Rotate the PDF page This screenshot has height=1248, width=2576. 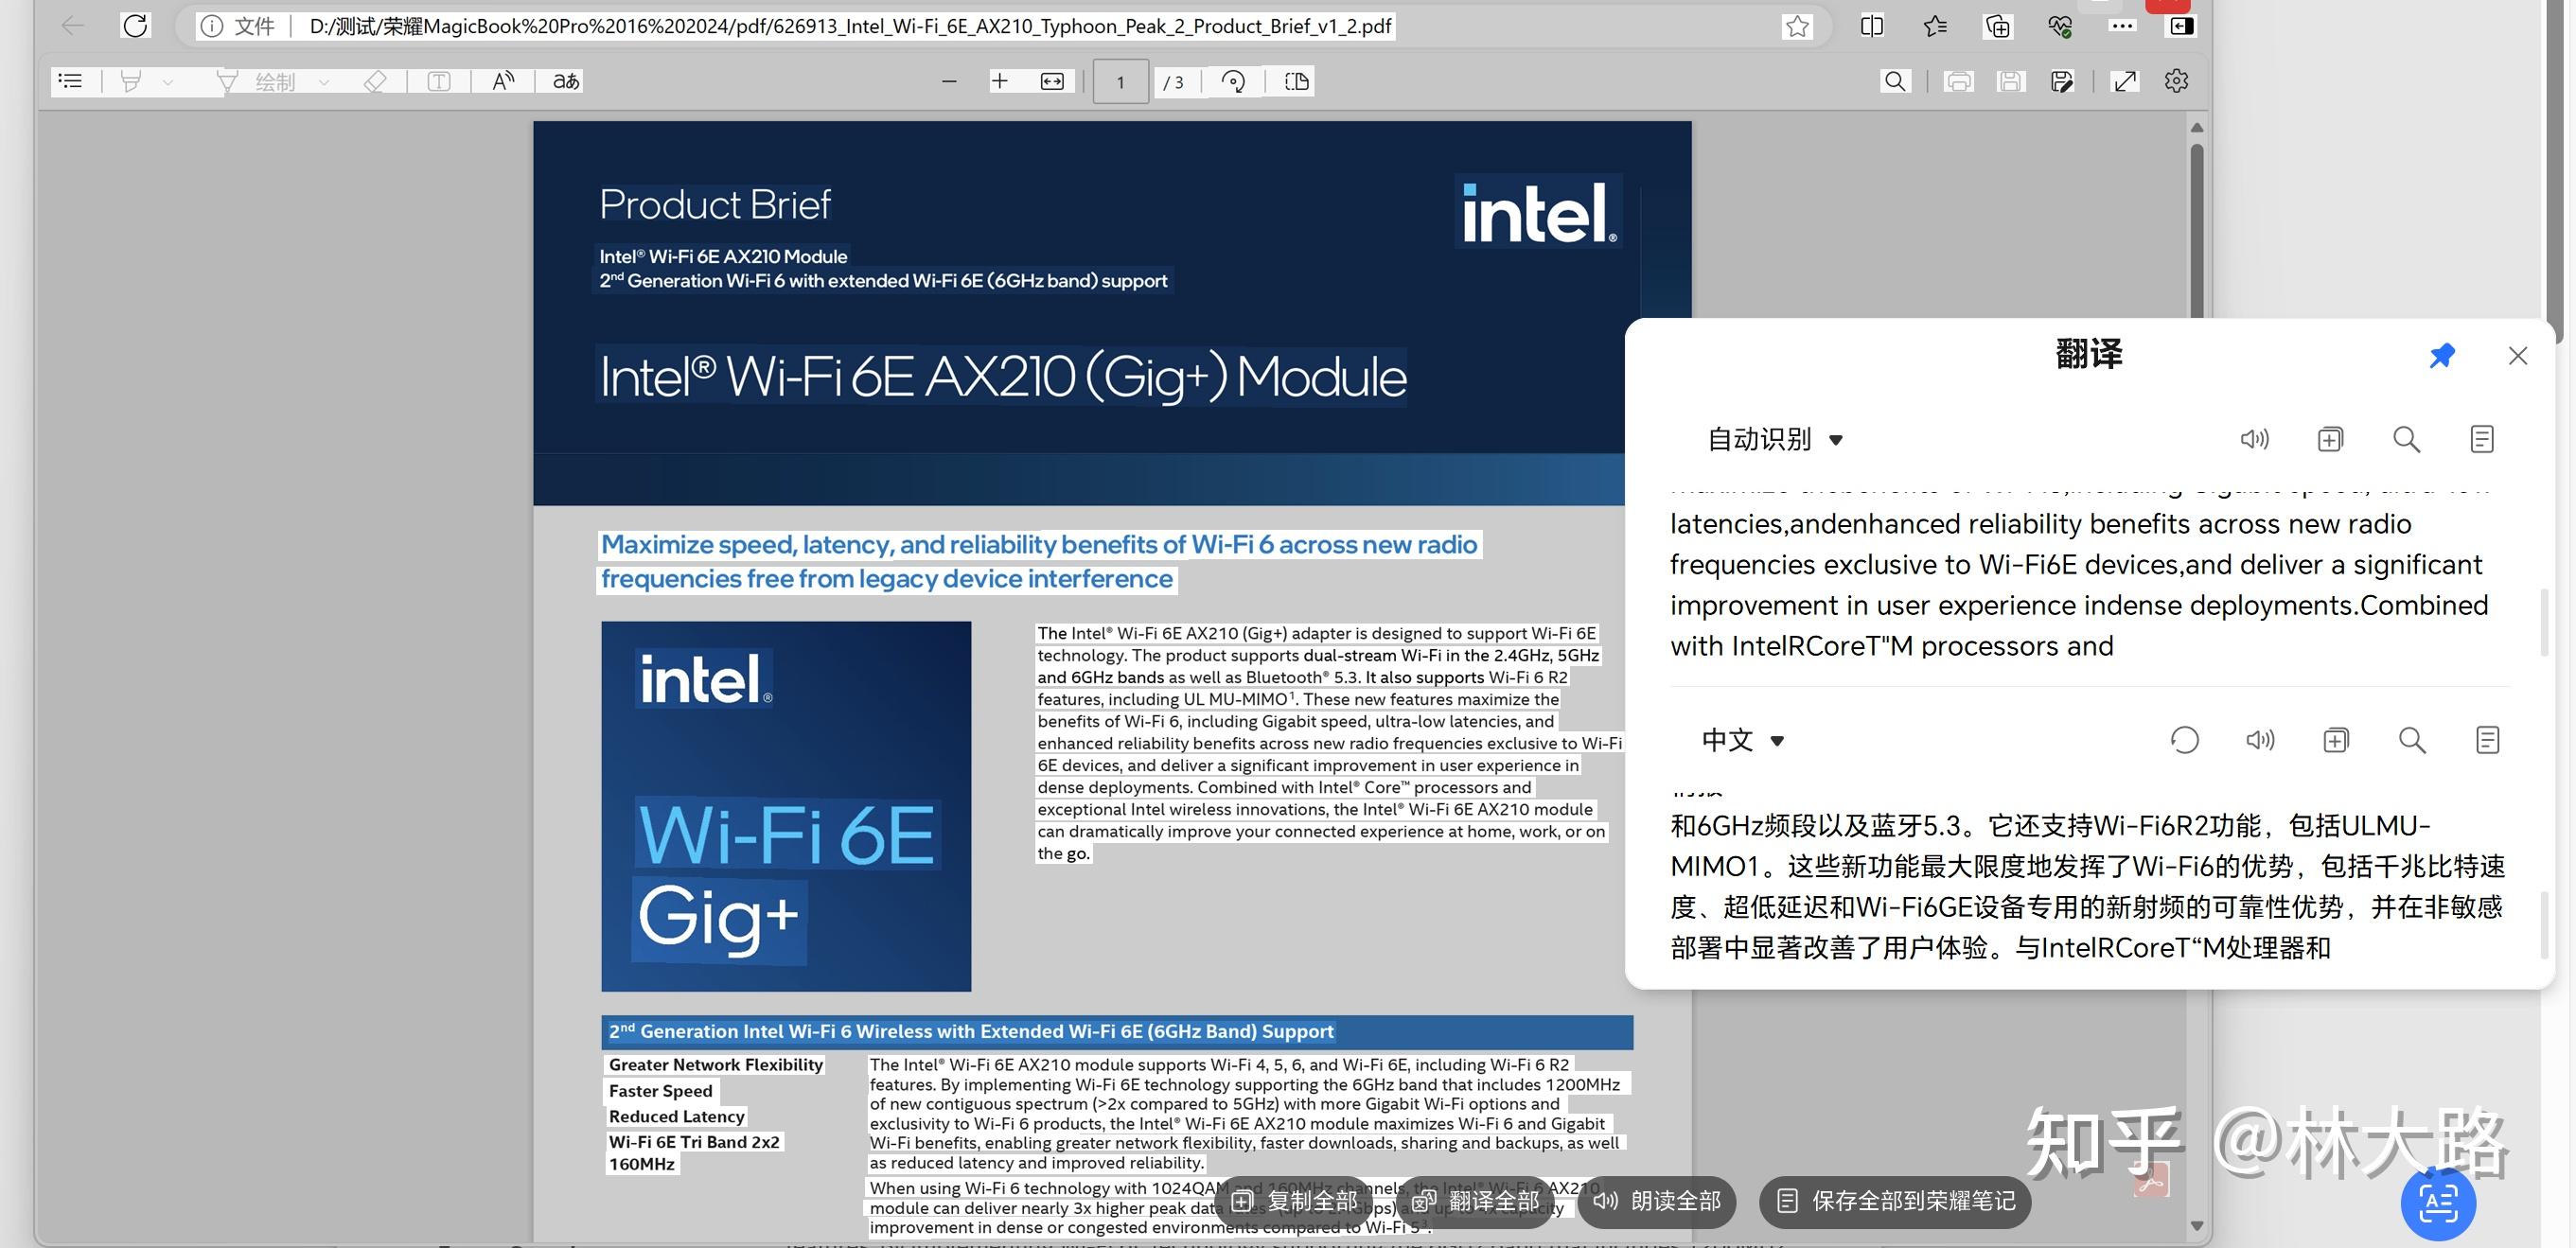click(1234, 81)
